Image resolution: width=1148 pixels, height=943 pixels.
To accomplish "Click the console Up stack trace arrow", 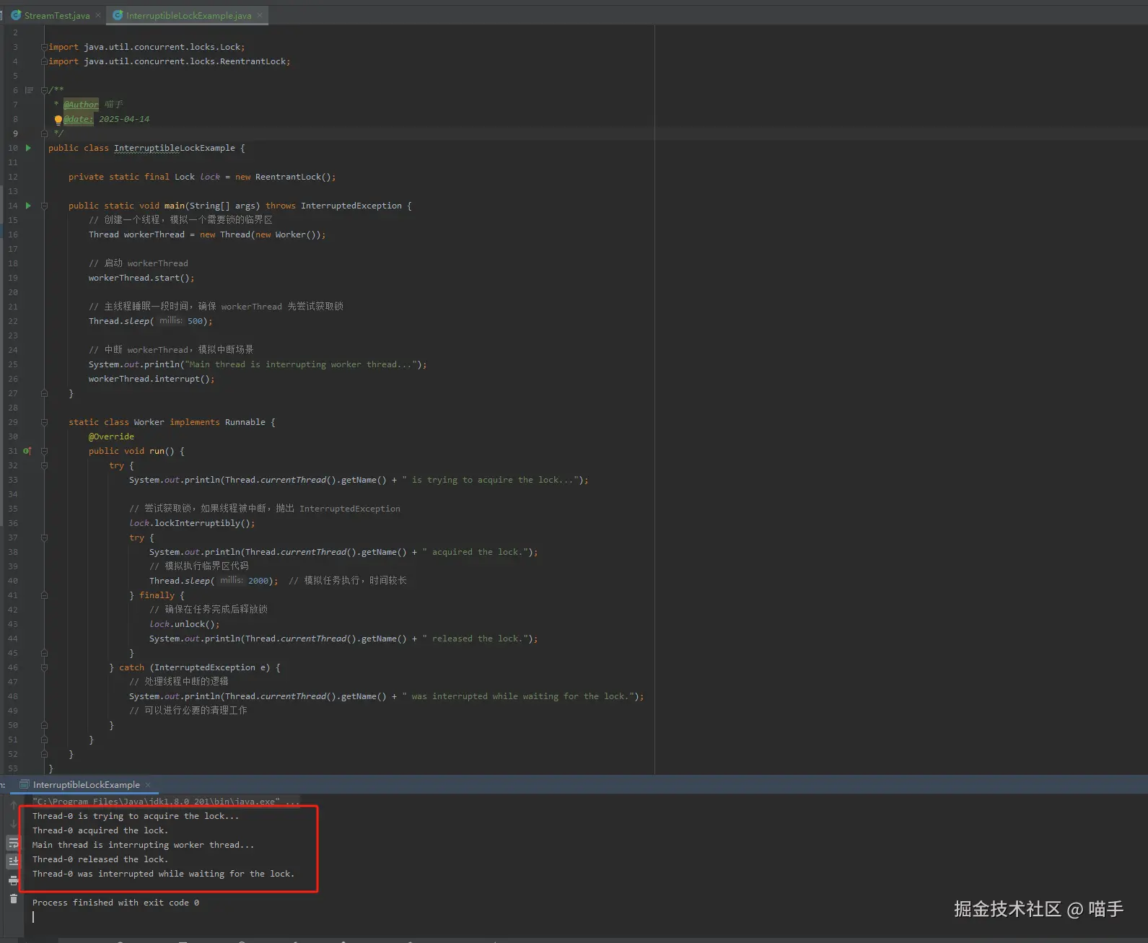I will [13, 805].
